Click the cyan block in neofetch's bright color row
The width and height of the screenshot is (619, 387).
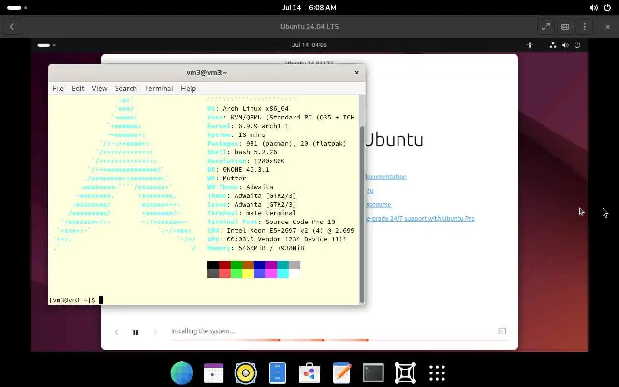click(283, 274)
